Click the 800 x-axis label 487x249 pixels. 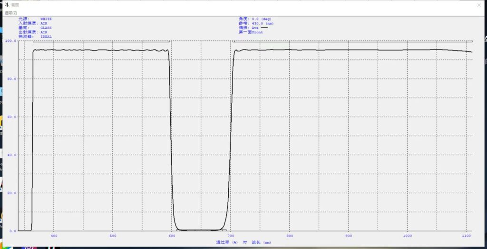290,235
